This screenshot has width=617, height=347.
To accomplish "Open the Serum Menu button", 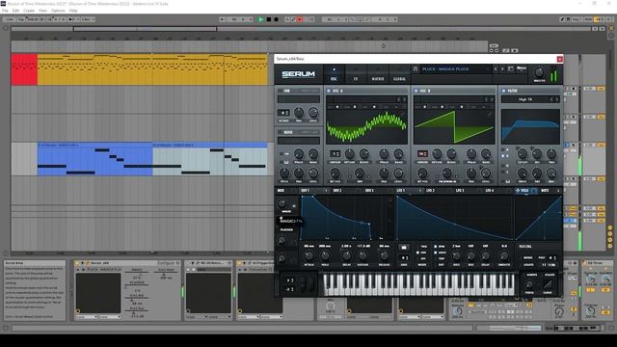I will click(522, 69).
